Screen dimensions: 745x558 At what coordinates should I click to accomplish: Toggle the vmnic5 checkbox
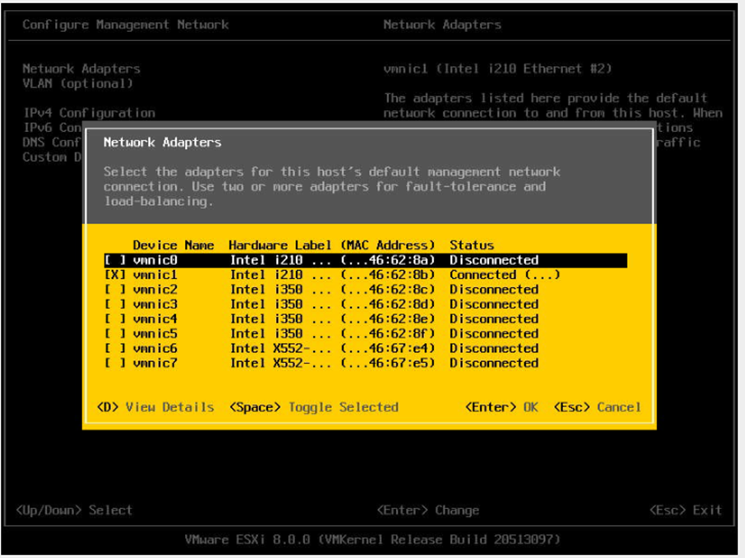(x=115, y=334)
